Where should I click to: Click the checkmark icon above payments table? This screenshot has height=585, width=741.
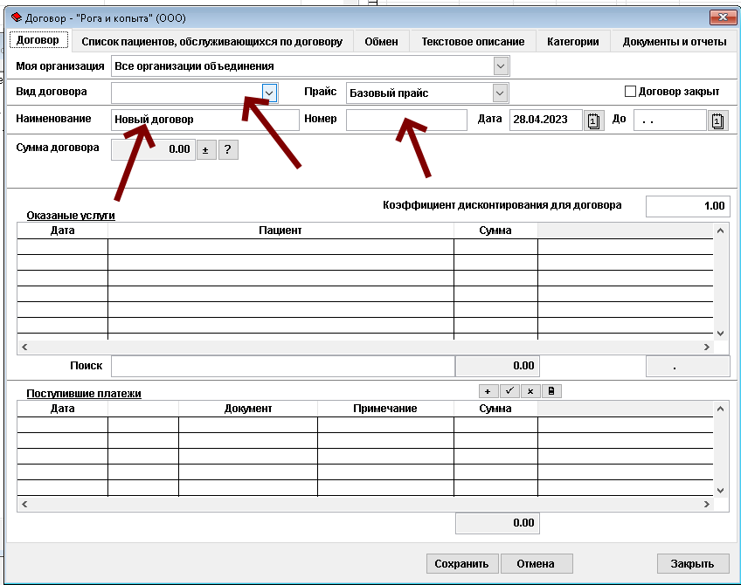[x=509, y=391]
